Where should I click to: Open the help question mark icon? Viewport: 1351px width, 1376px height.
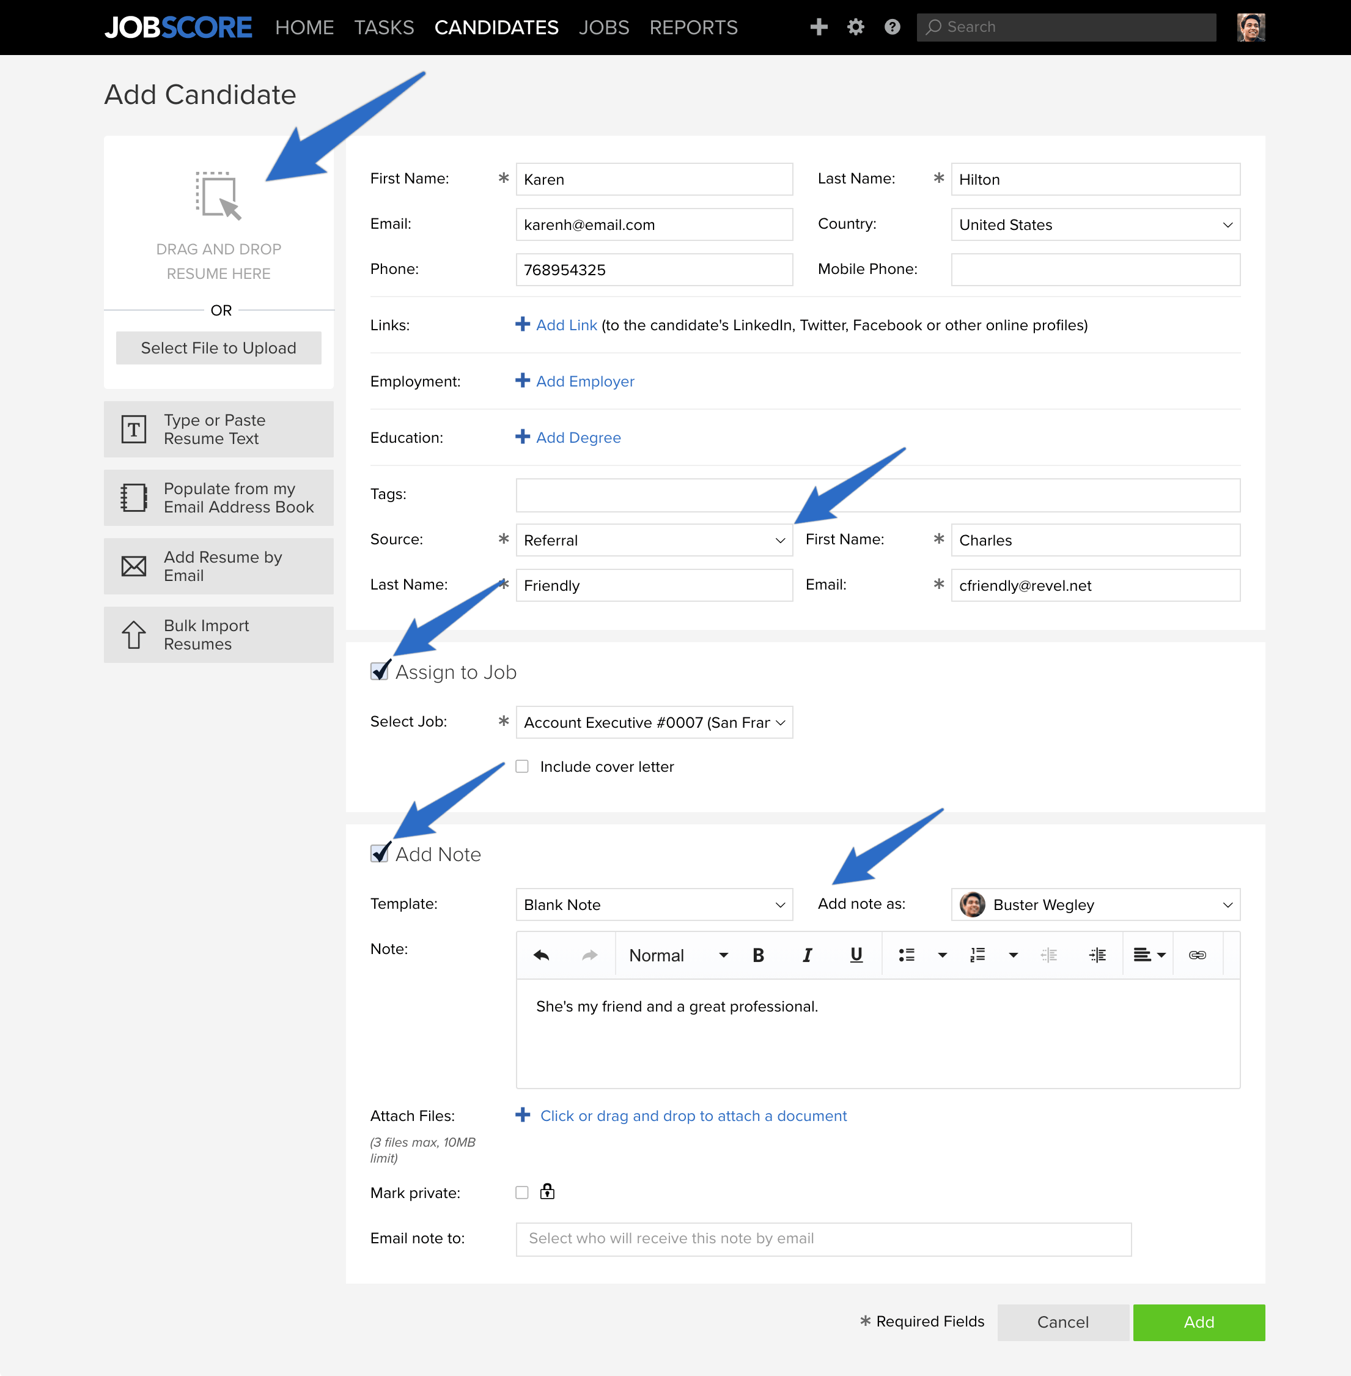[893, 27]
